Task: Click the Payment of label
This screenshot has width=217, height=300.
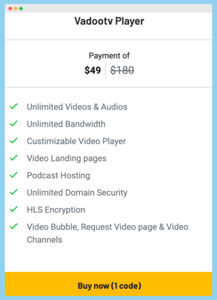Action: [109, 56]
